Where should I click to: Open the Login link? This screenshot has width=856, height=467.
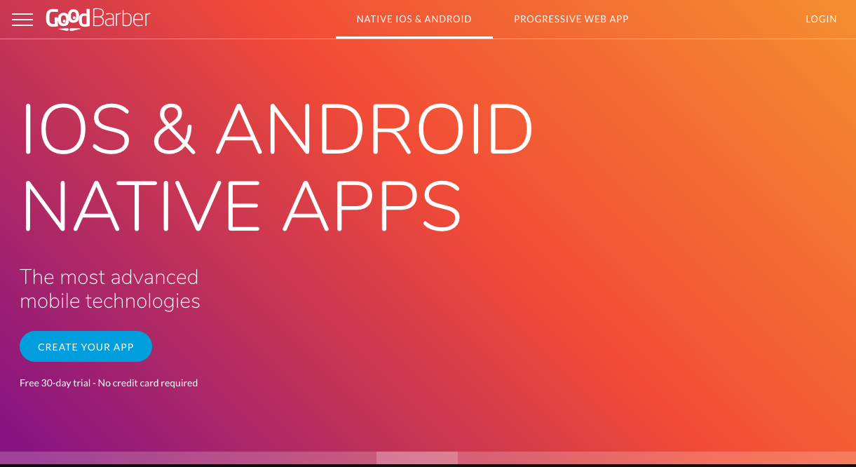(821, 19)
